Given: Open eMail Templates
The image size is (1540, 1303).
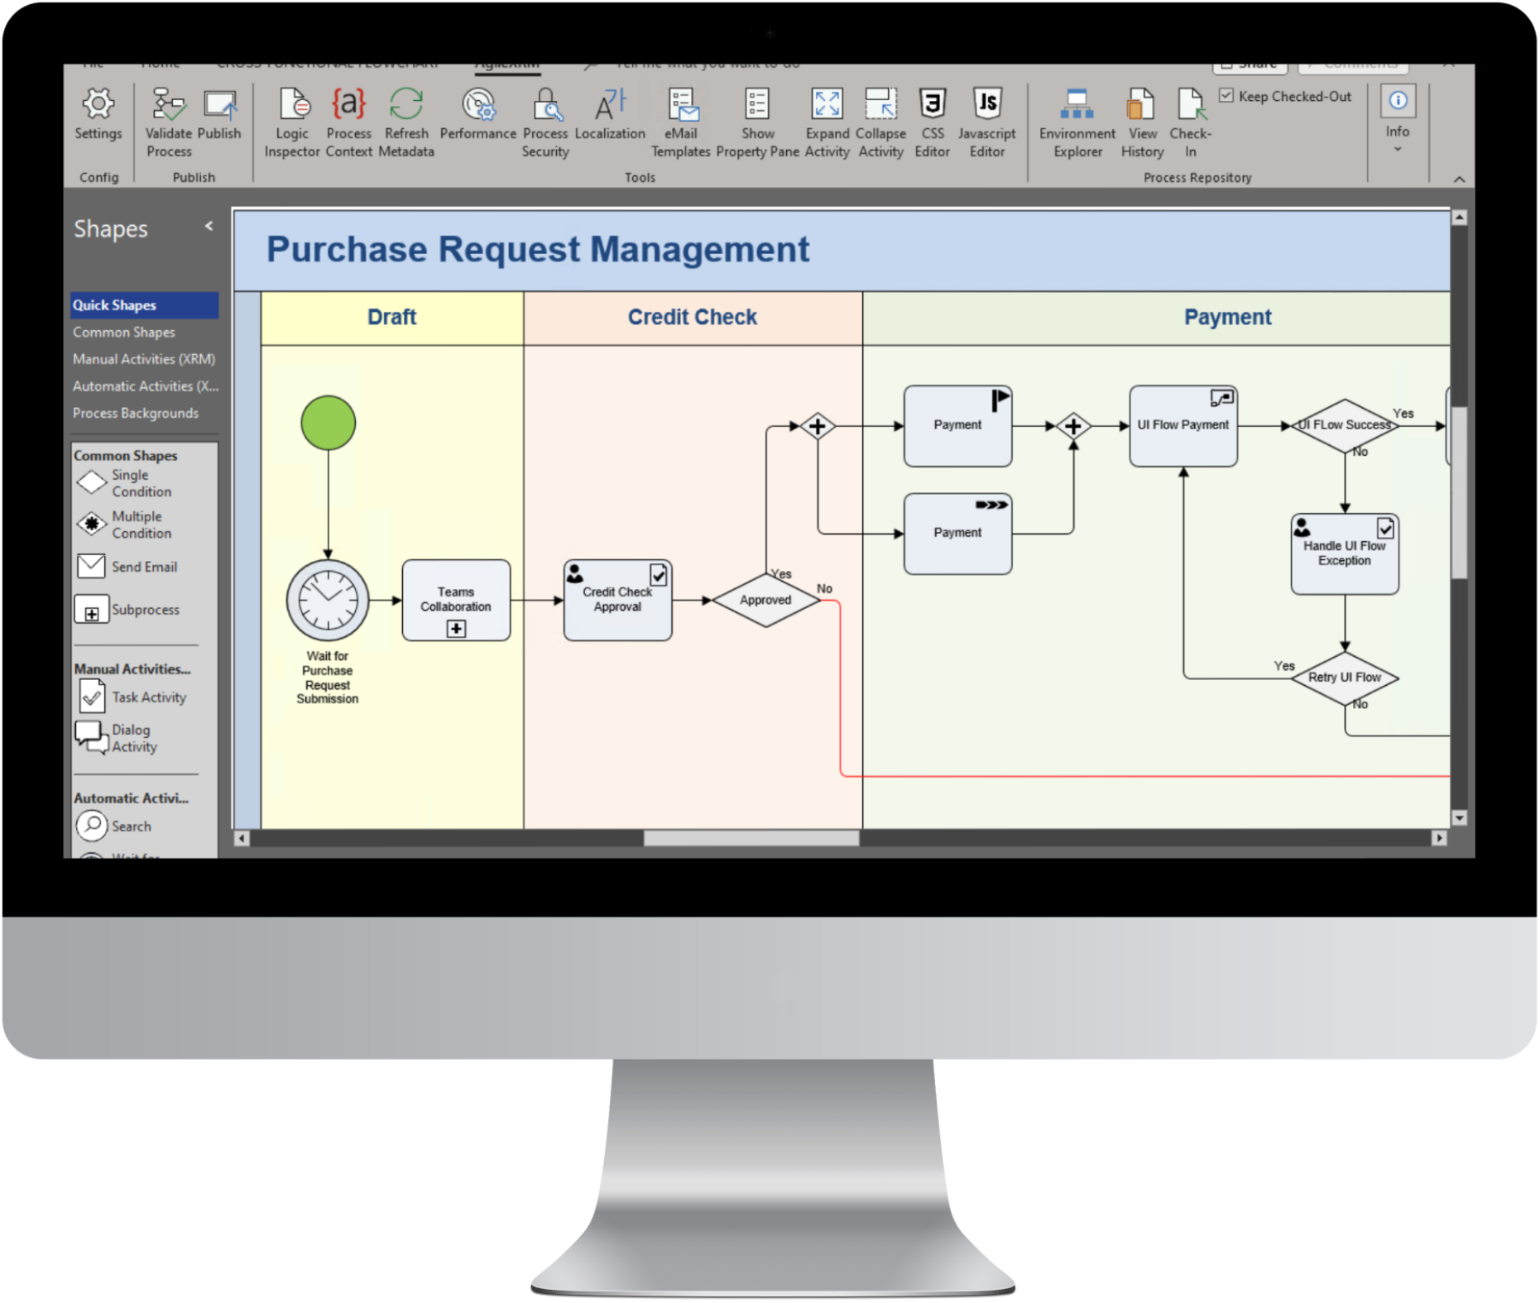Looking at the screenshot, I should coord(680,122).
